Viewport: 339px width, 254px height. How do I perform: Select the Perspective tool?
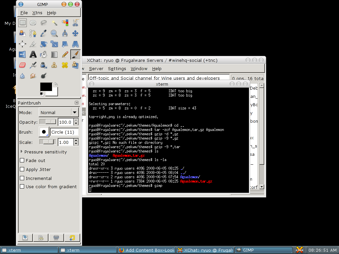[75, 44]
